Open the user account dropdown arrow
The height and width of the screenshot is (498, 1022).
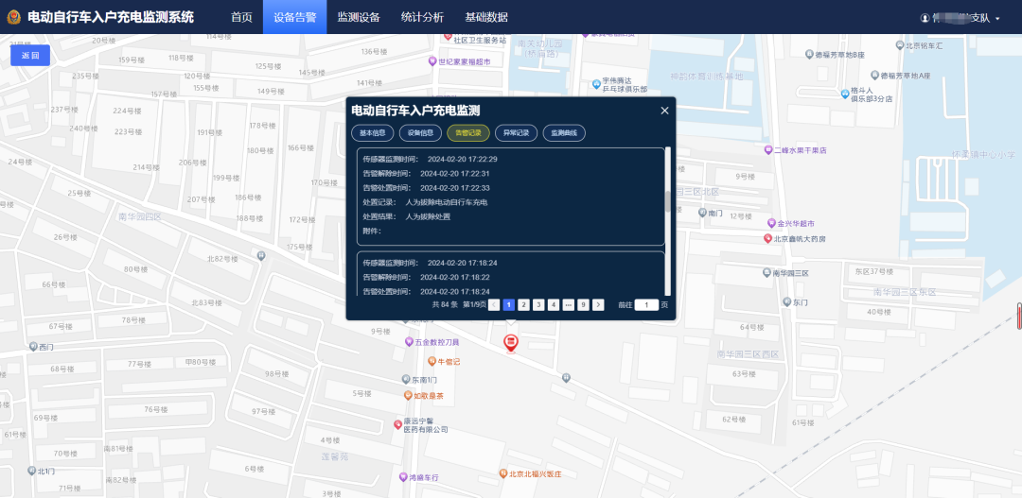997,18
